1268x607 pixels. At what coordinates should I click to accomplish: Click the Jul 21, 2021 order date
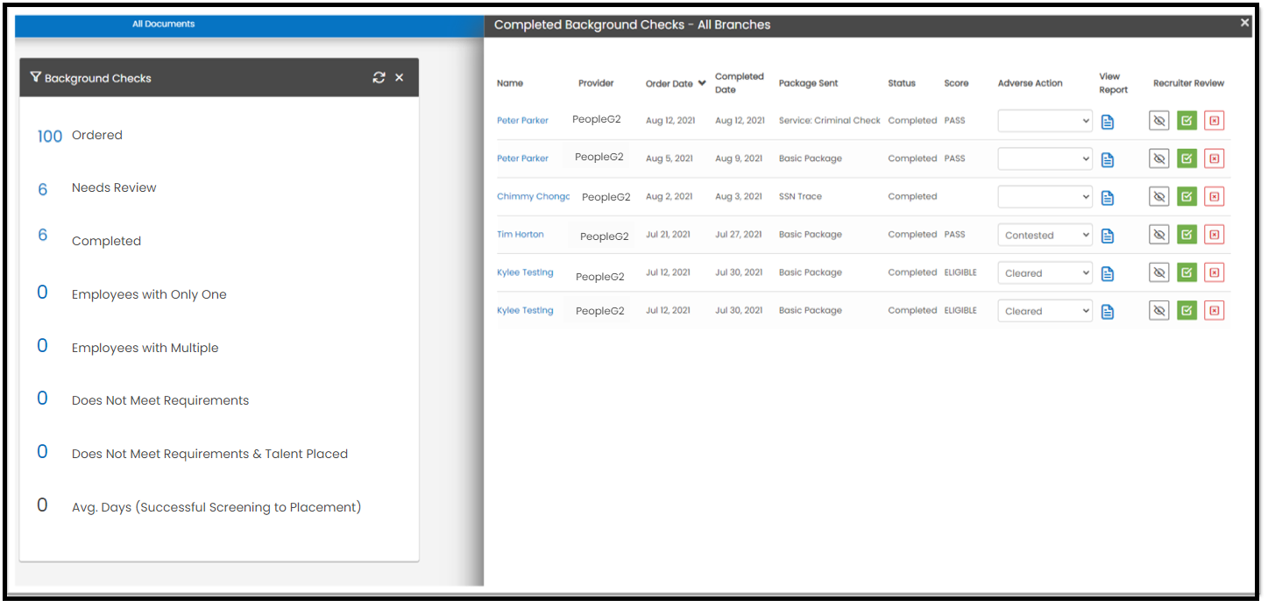pyautogui.click(x=668, y=235)
